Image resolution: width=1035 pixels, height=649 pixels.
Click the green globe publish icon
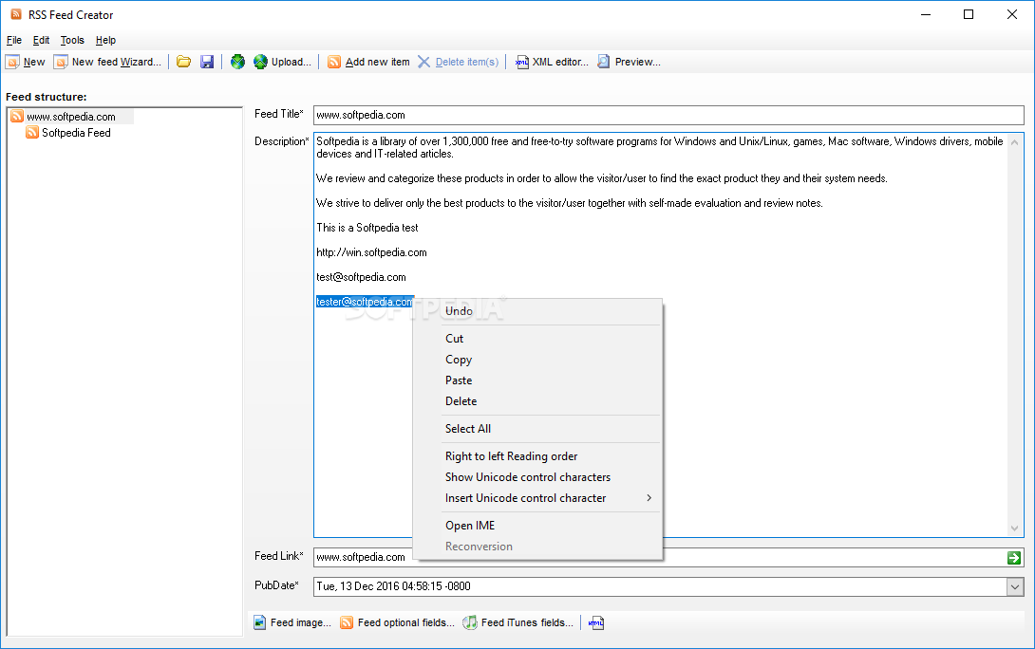pos(237,62)
